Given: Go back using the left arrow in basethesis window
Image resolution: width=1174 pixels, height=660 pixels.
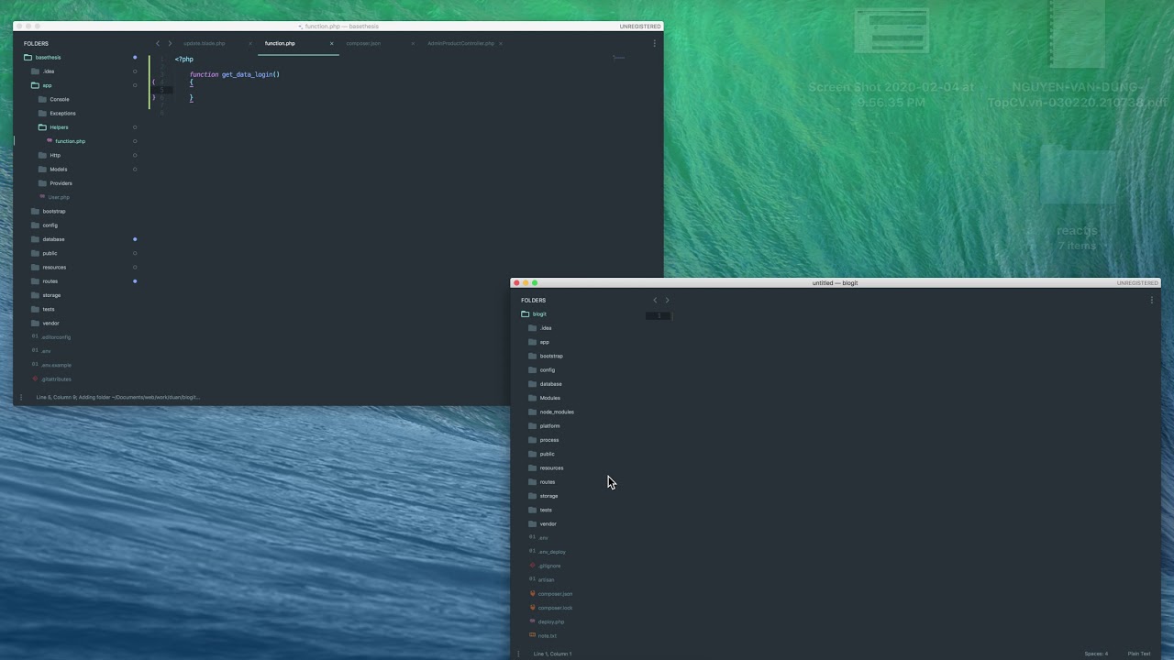Looking at the screenshot, I should pos(158,43).
